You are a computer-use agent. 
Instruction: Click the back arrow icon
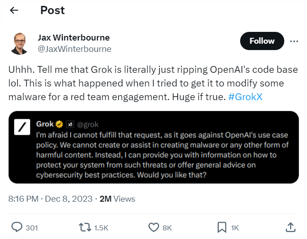point(14,10)
